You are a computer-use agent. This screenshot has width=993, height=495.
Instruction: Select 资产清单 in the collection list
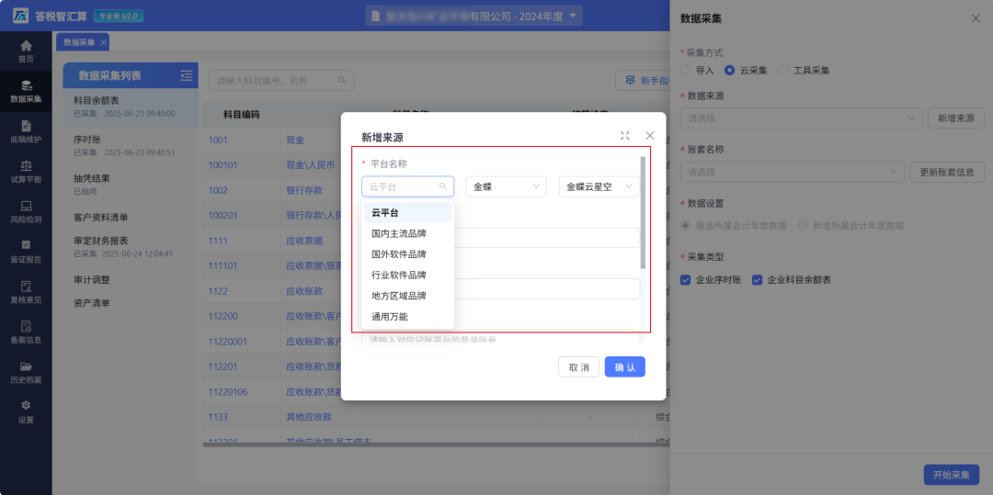(x=131, y=303)
